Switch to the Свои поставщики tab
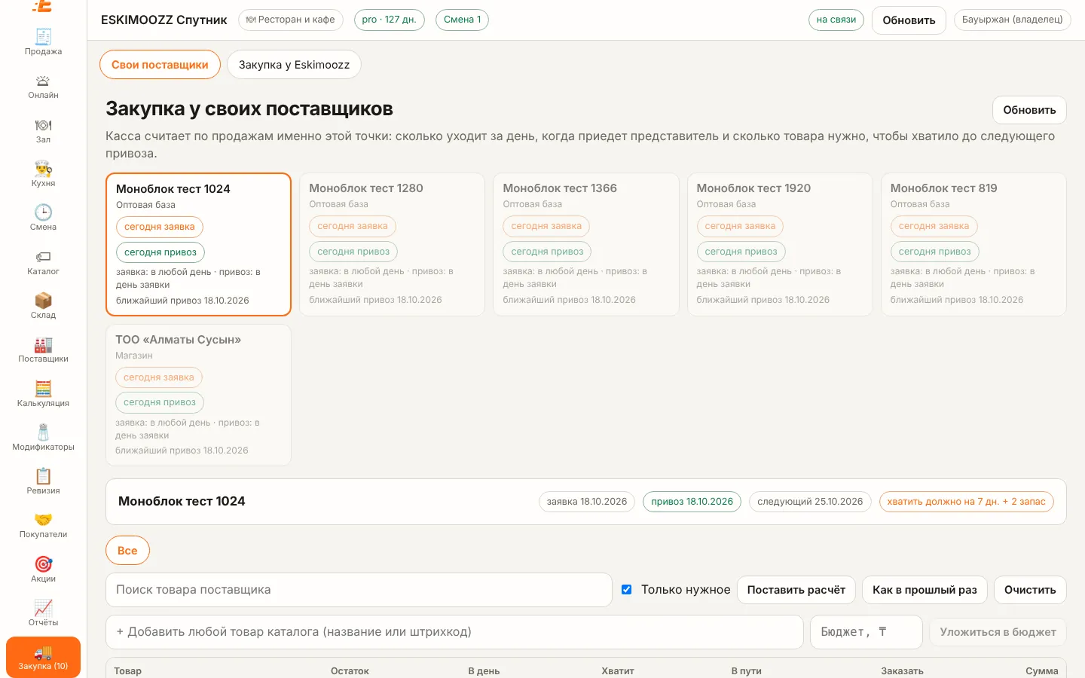Screen dimensions: 1085x678 click(x=160, y=65)
